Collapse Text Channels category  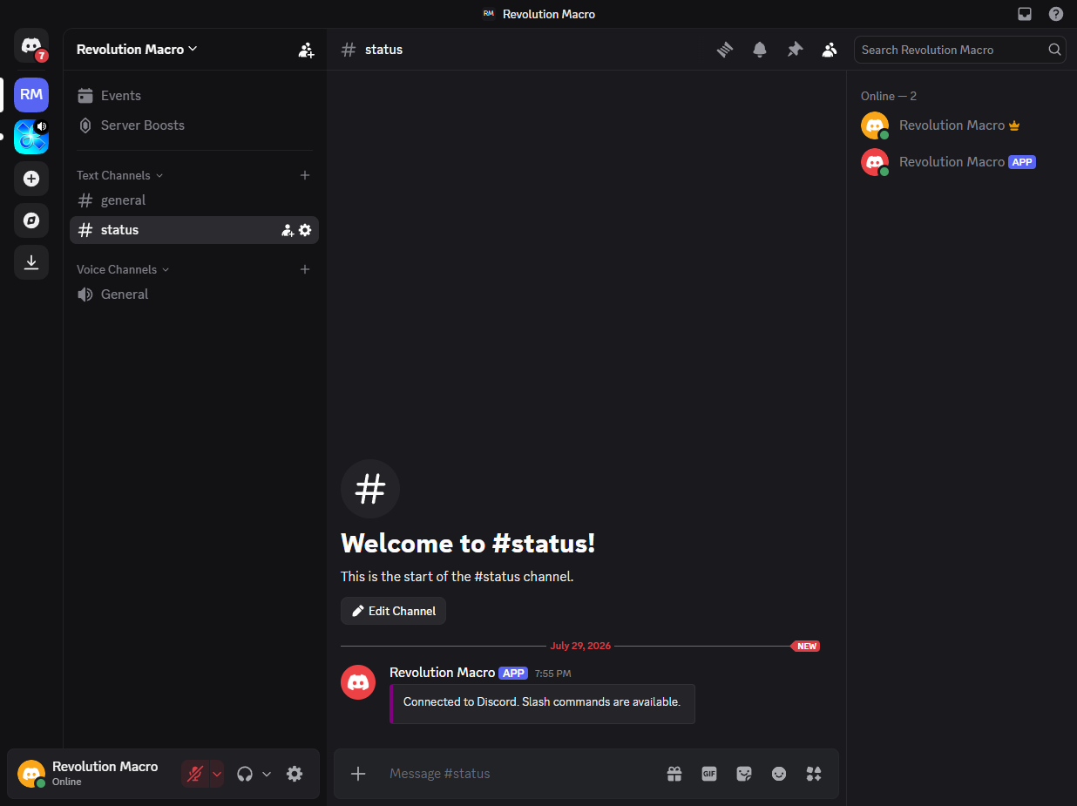[x=120, y=175]
